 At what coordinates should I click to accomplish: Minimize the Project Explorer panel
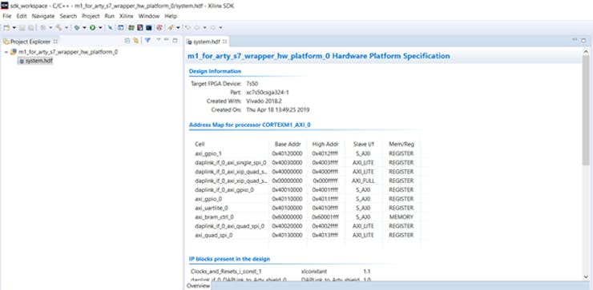(x=167, y=40)
